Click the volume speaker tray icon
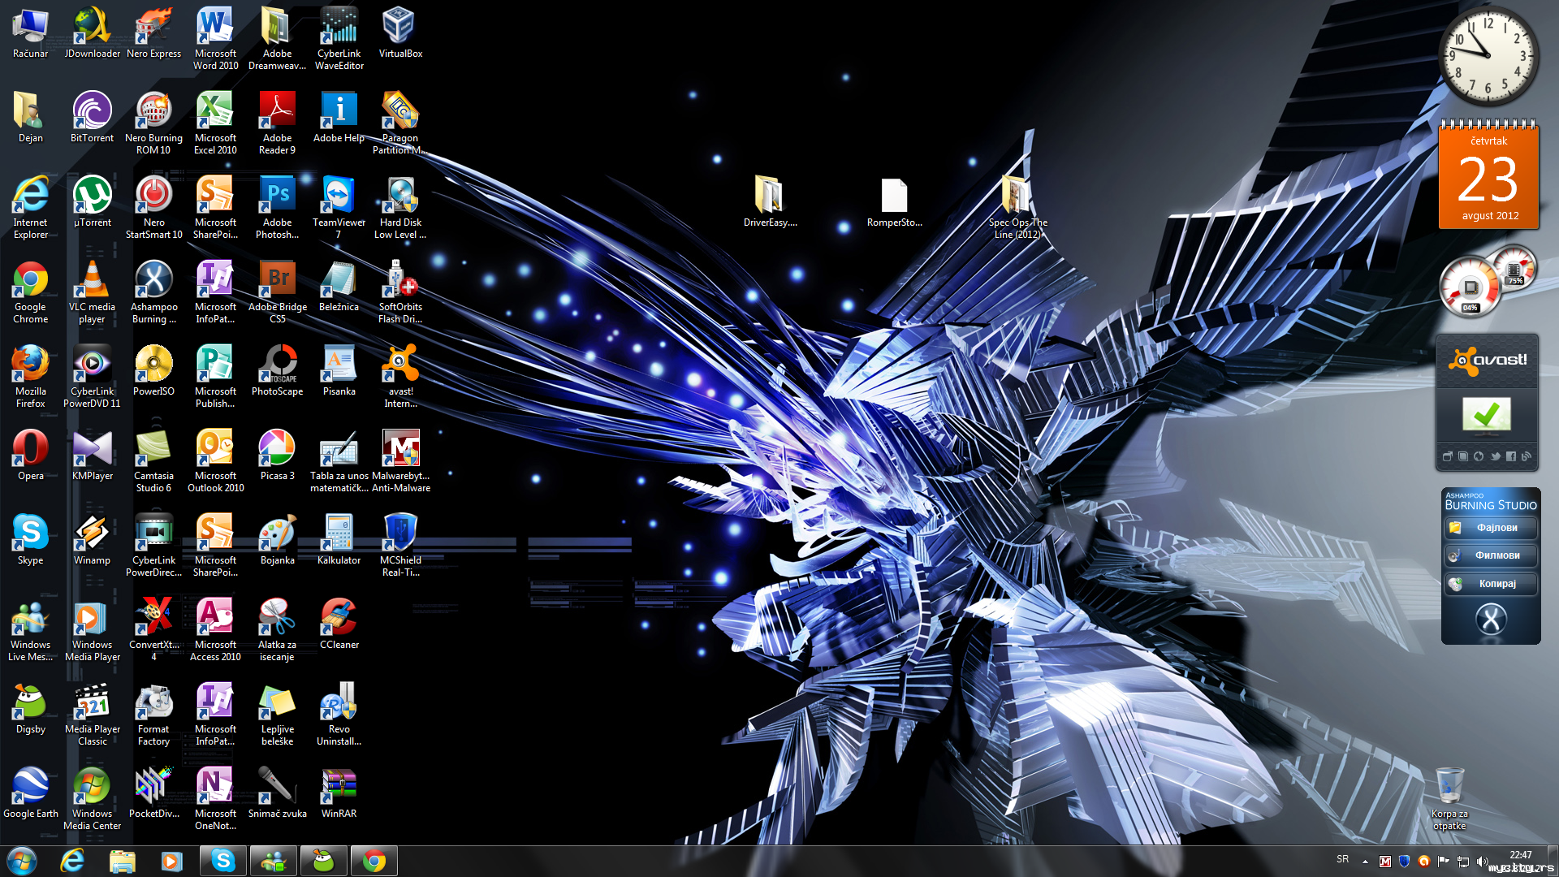Screen dimensions: 1559x877 point(1482,862)
